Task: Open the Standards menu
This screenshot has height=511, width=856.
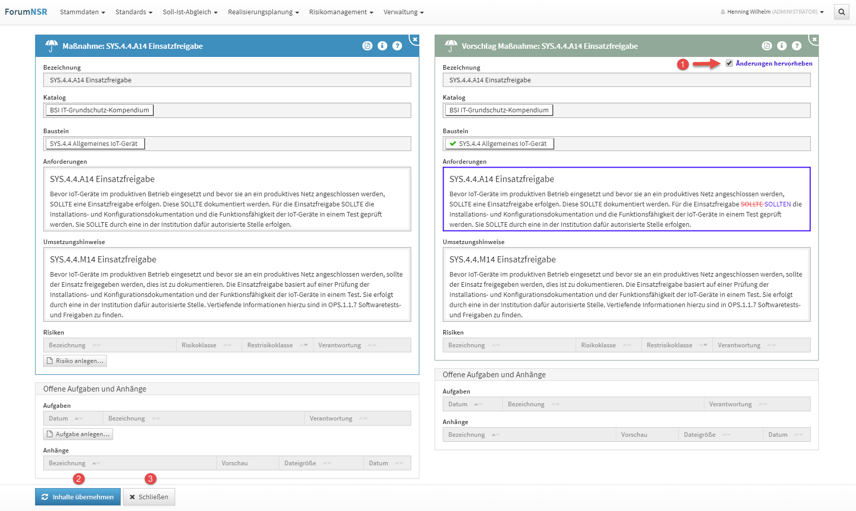Action: [133, 12]
